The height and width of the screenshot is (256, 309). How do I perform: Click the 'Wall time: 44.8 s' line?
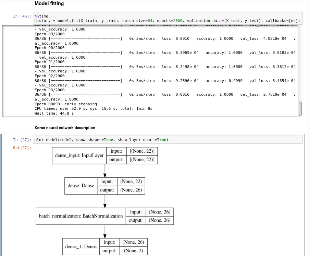(x=54, y=113)
